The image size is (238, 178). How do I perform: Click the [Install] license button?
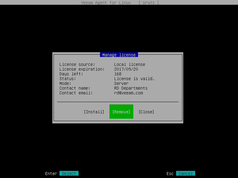tap(94, 112)
